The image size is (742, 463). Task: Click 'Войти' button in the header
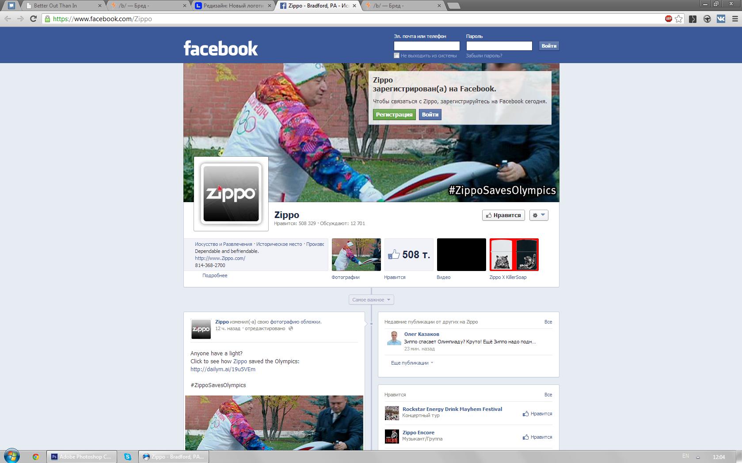[549, 46]
